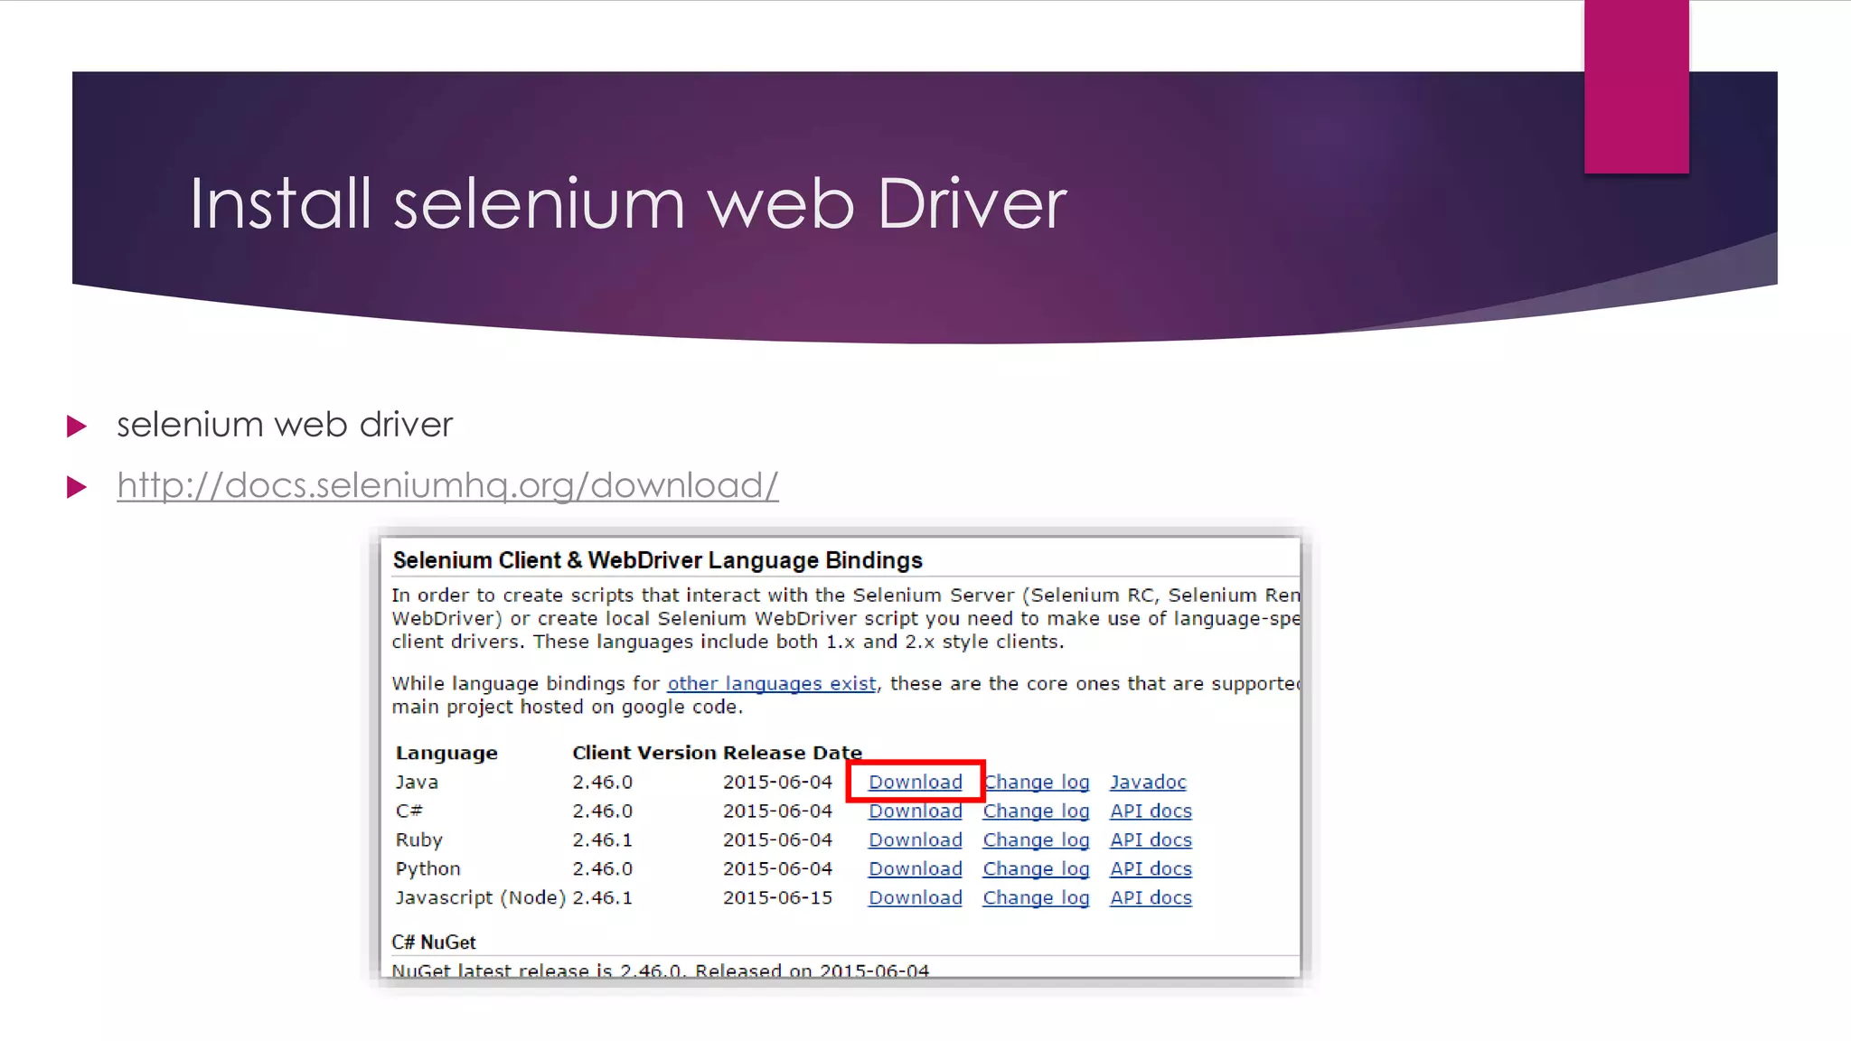Click the Java version '2.46.0' cell
Image resolution: width=1851 pixels, height=1041 pixels.
click(602, 782)
